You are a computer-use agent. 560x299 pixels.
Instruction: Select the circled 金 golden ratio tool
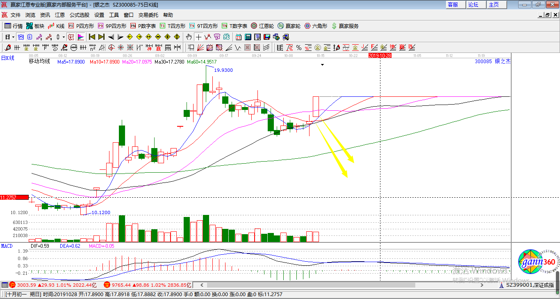318,48
